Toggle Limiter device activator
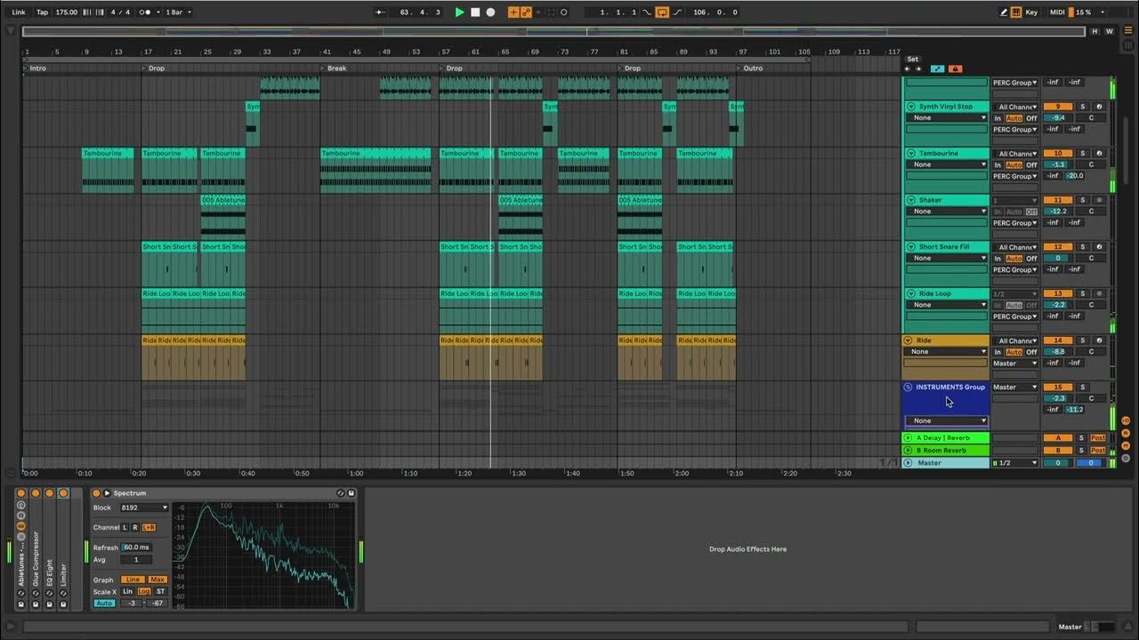Screen dimensions: 1139x640 point(63,493)
